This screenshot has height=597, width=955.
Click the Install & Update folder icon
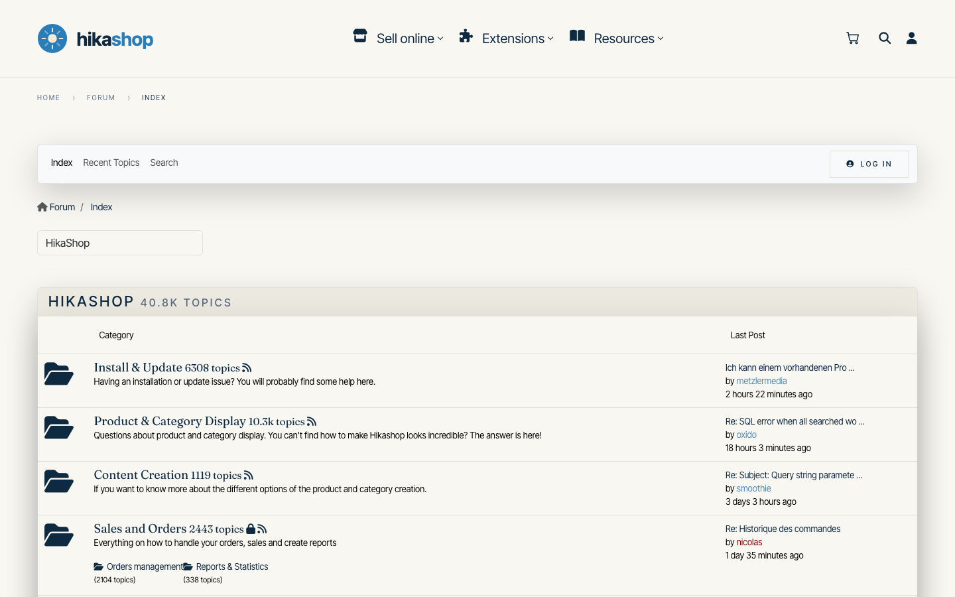(59, 374)
